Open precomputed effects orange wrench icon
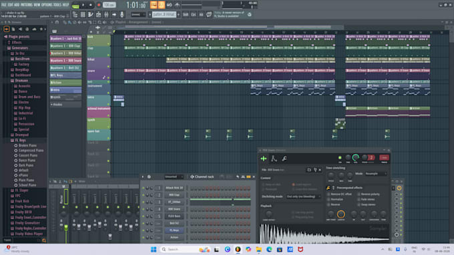Viewport: 454px width, 255px height. [328, 188]
